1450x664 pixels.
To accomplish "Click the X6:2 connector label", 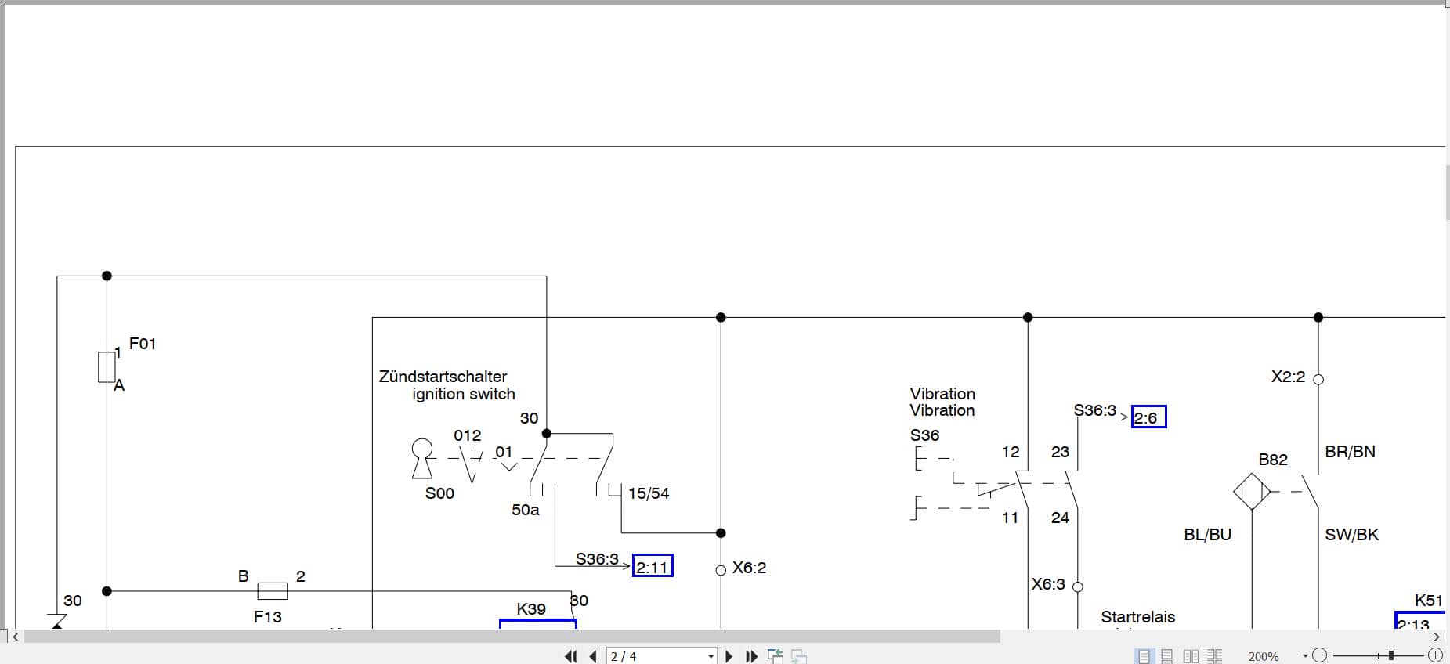I will point(750,568).
